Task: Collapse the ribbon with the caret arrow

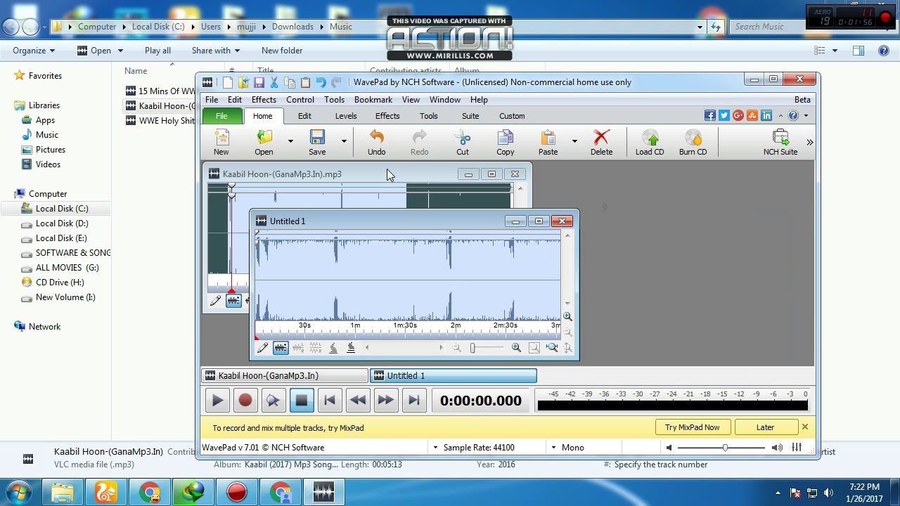Action: (781, 116)
